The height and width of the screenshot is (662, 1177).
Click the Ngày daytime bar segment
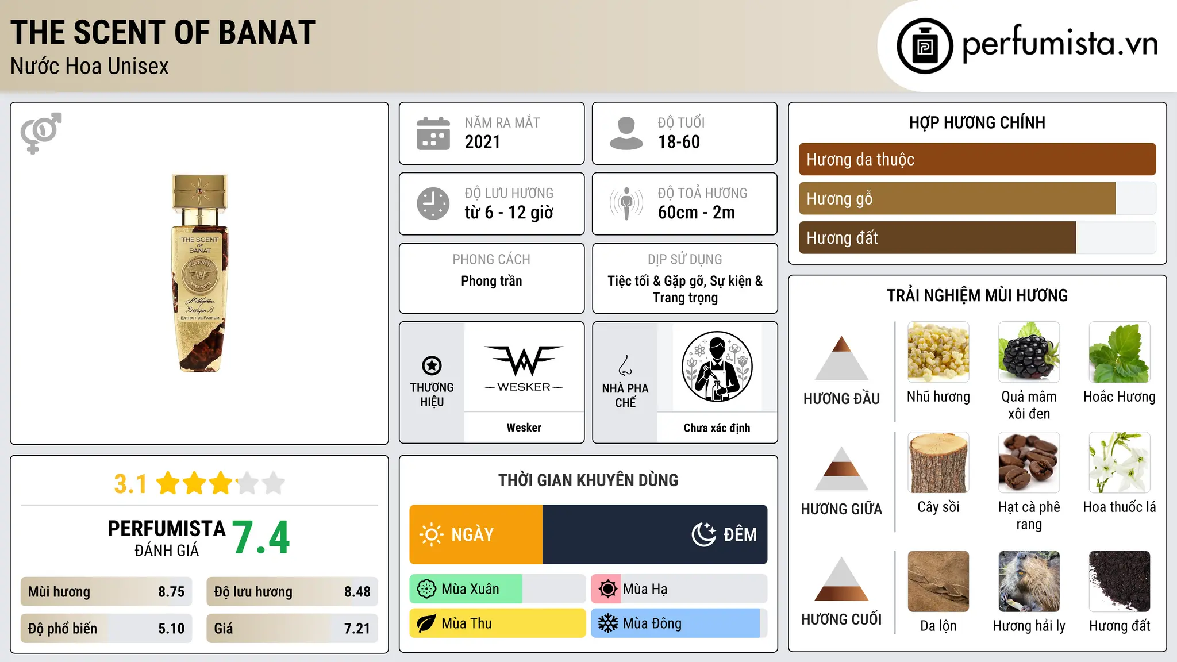476,534
